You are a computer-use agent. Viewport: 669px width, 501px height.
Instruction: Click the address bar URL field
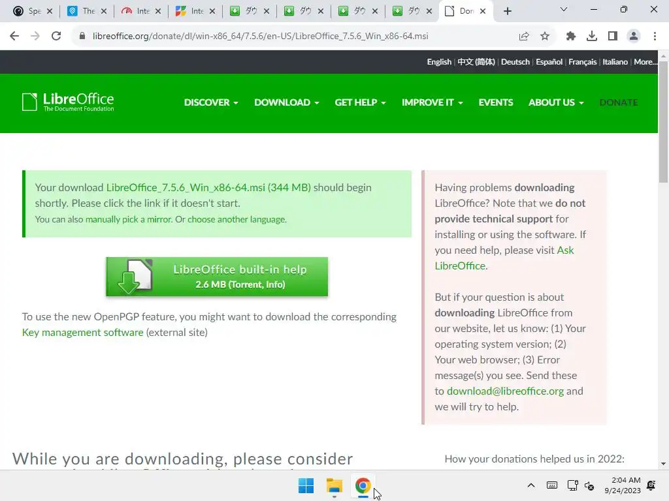coord(260,37)
